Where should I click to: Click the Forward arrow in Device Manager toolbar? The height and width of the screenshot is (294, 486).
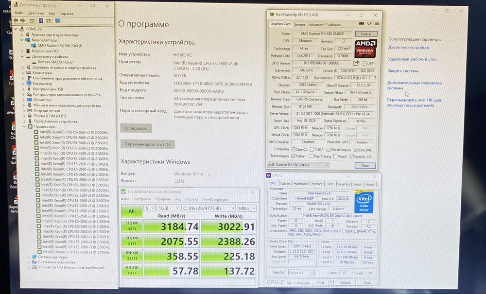pos(22,20)
